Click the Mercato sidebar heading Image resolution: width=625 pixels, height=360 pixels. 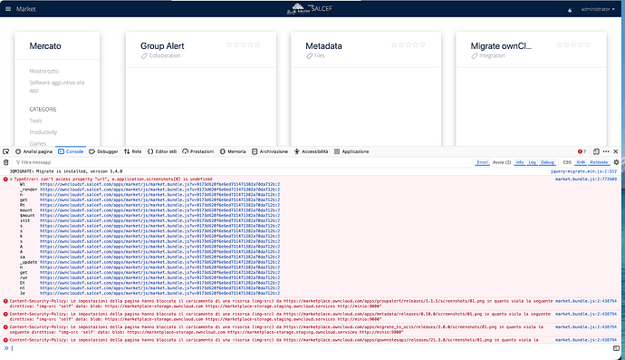pyautogui.click(x=45, y=46)
